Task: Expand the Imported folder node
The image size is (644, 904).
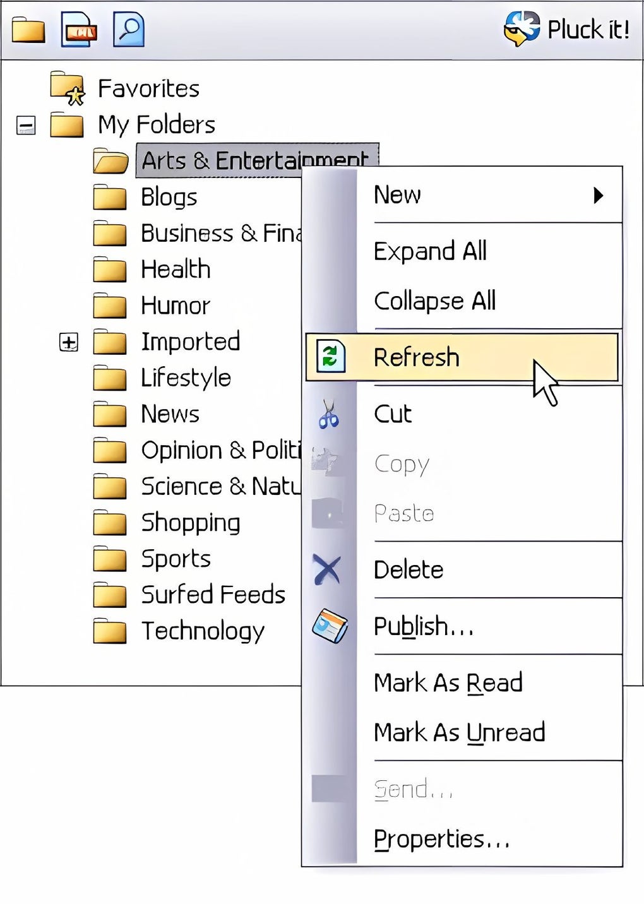Action: coord(68,342)
